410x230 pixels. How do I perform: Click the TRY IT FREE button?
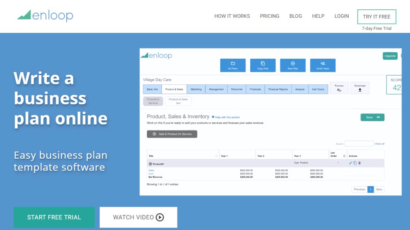(377, 17)
